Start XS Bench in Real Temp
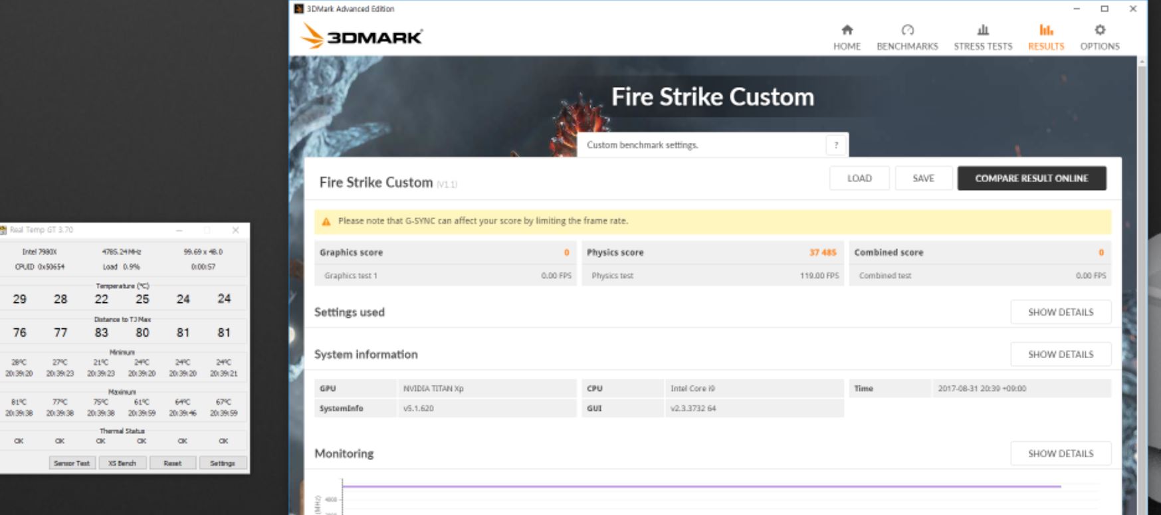The image size is (1161, 515). click(122, 463)
